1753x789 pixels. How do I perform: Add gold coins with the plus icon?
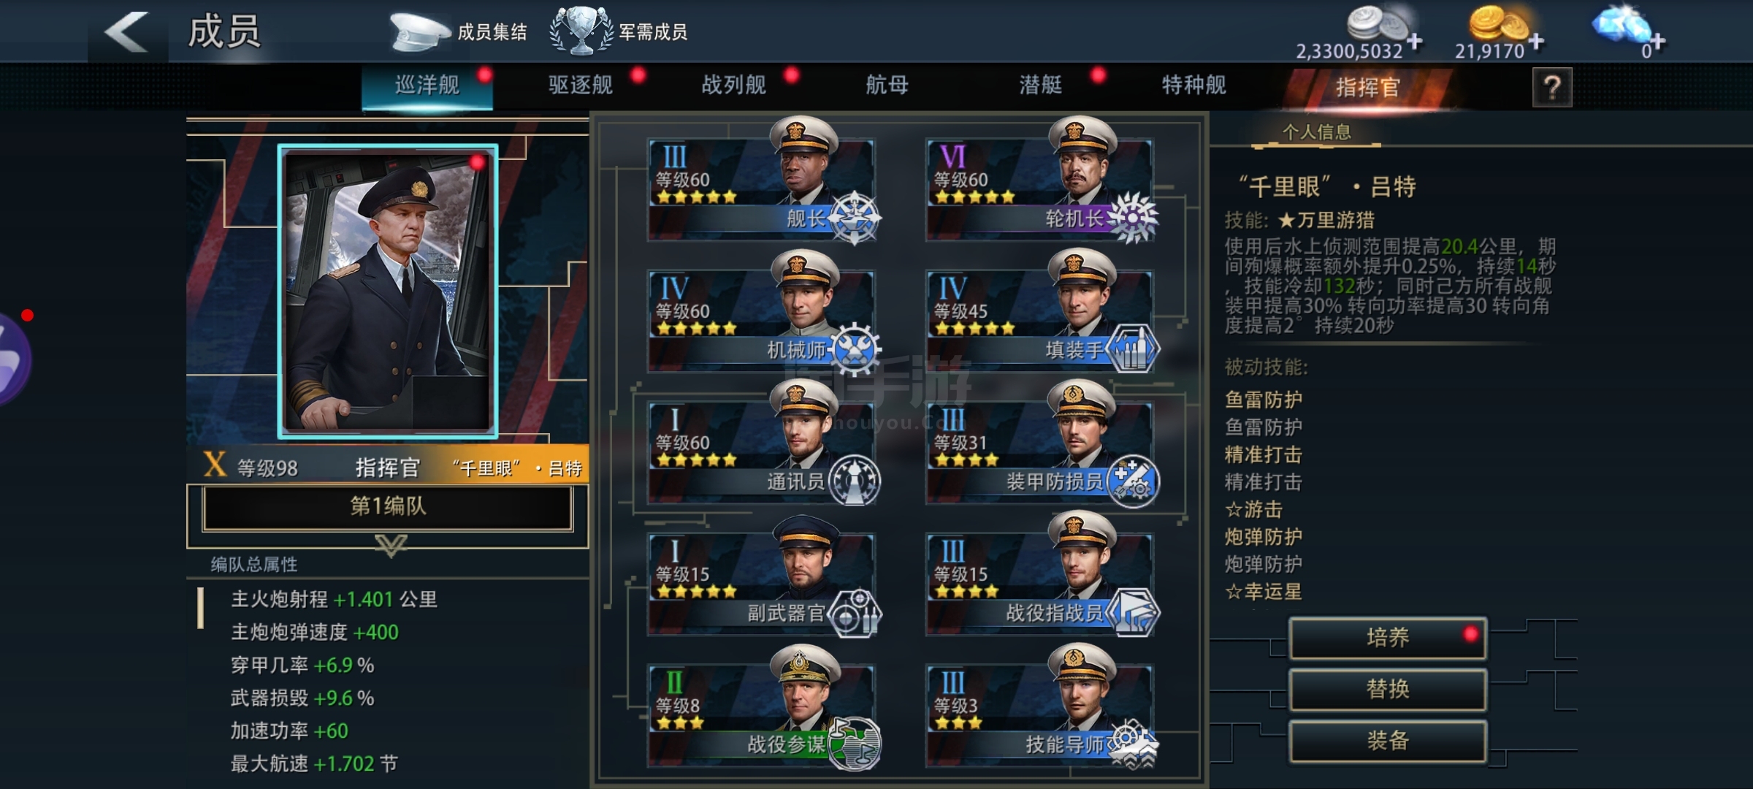(1536, 41)
